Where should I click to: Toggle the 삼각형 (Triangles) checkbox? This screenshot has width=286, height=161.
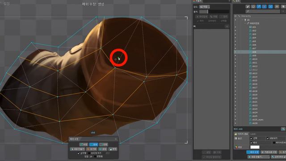79,153
